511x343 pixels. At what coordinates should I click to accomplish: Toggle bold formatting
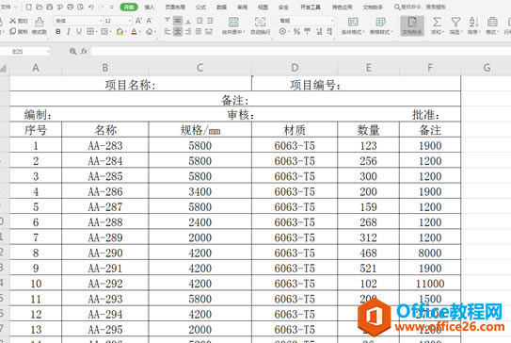58,32
